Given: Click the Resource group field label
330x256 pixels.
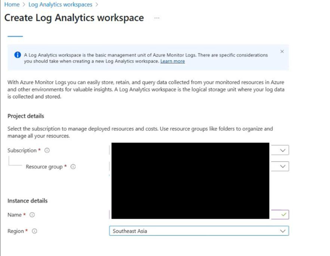Looking at the screenshot, I should click(x=44, y=167).
